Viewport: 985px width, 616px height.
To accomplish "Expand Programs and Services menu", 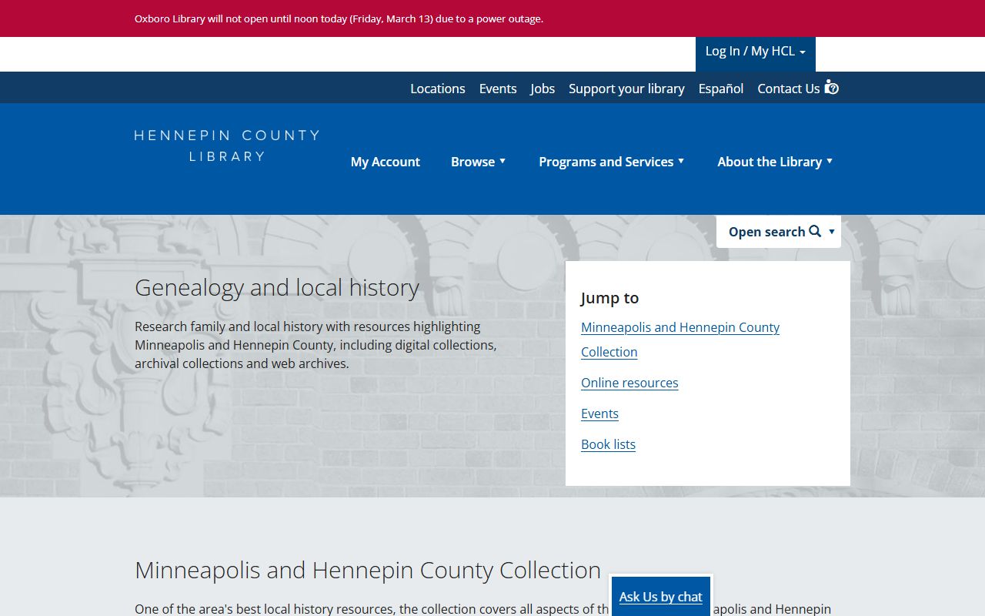I will pos(612,162).
